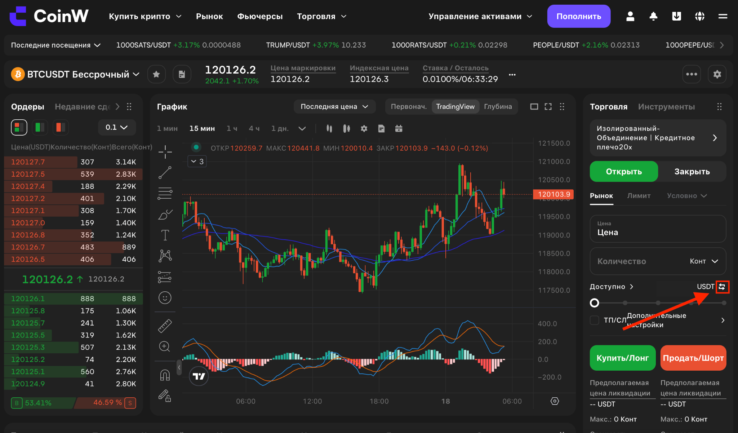Add BTCUSDT to favorites with star
This screenshot has height=433, width=738.
pyautogui.click(x=156, y=74)
